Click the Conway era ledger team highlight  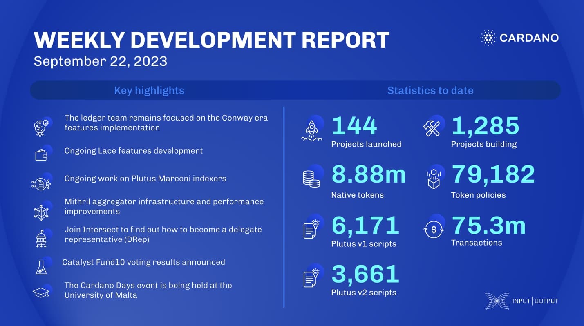166,123
